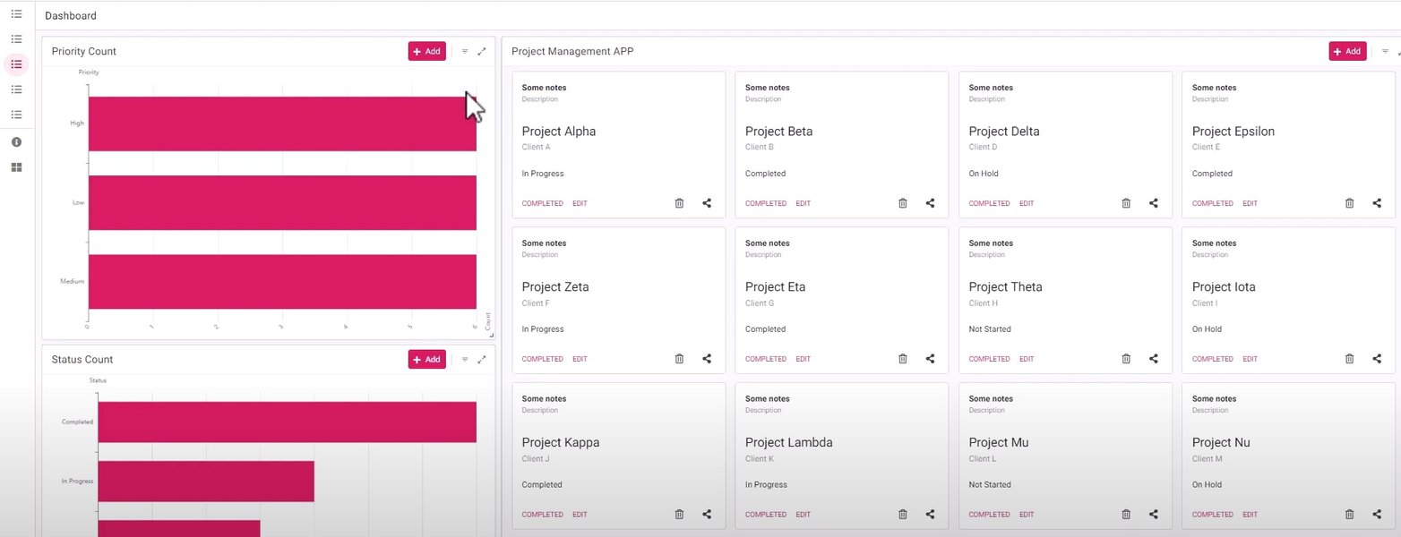Open filter menu of Priority Count
The width and height of the screenshot is (1401, 537).
465,52
